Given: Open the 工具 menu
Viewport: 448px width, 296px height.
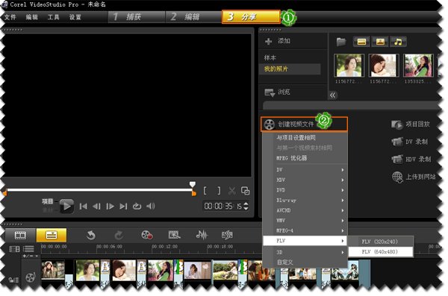Looking at the screenshot, I should coord(54,17).
